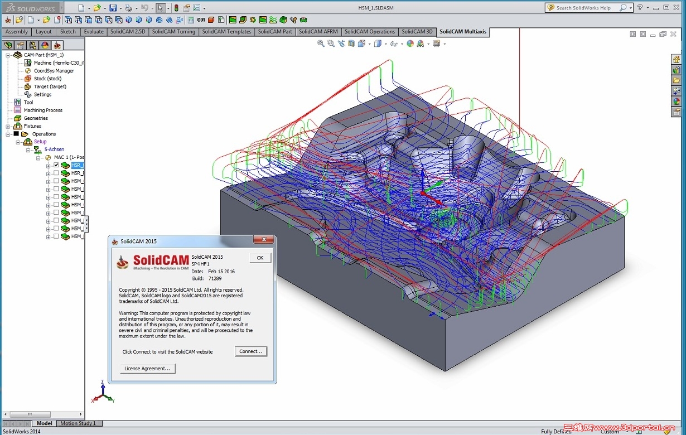Collapse the Operations tree node
The width and height of the screenshot is (686, 435).
click(x=8, y=134)
